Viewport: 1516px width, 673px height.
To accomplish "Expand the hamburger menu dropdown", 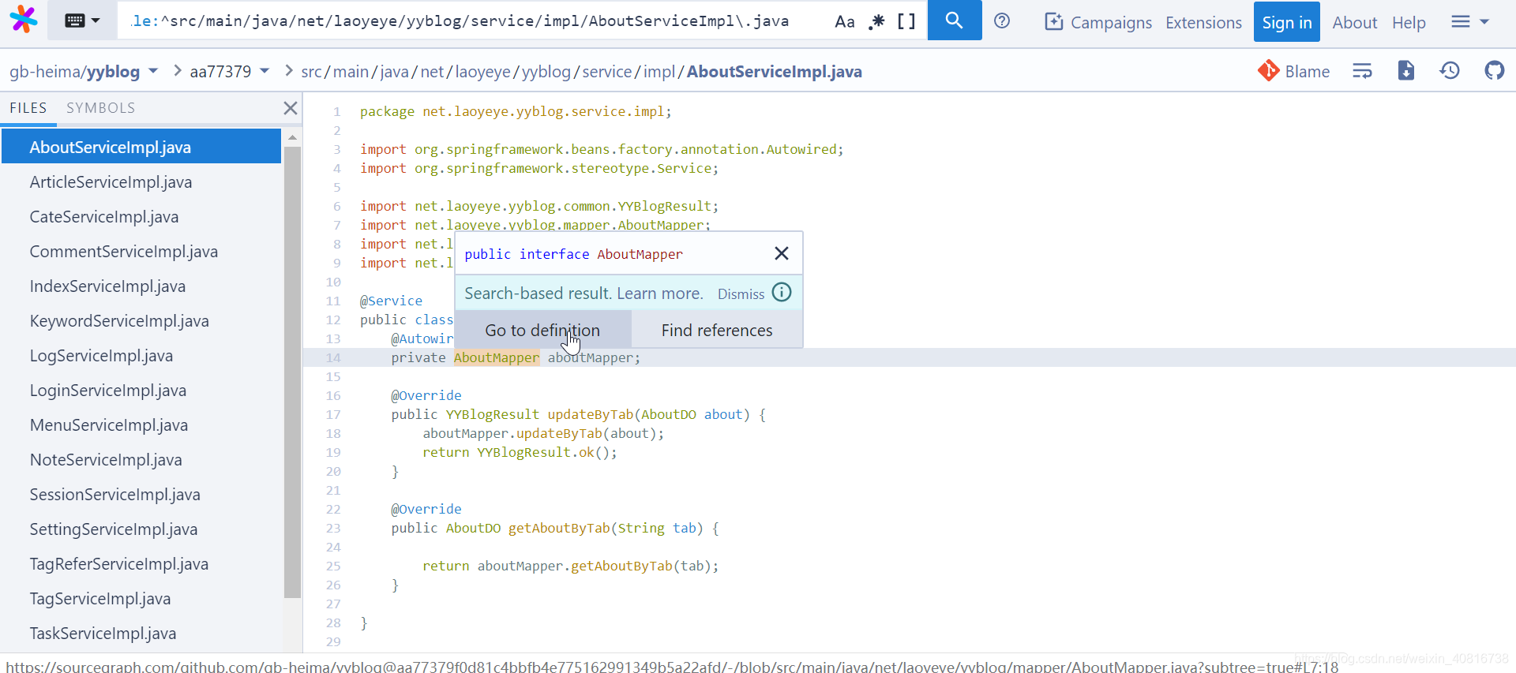I will click(1469, 22).
